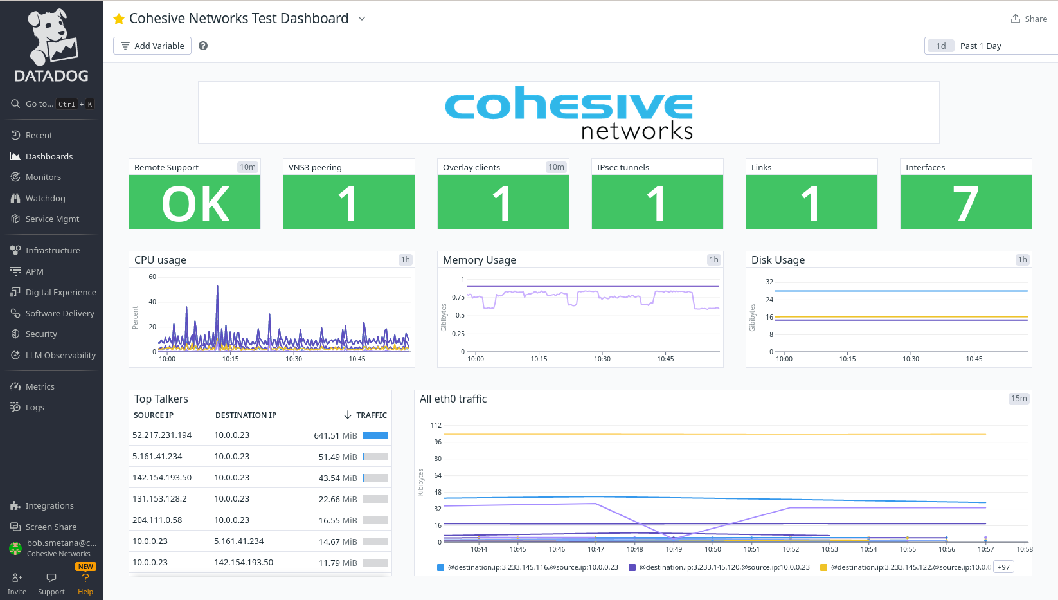This screenshot has height=600, width=1058.
Task: Click the Go to search field
Action: coord(53,104)
